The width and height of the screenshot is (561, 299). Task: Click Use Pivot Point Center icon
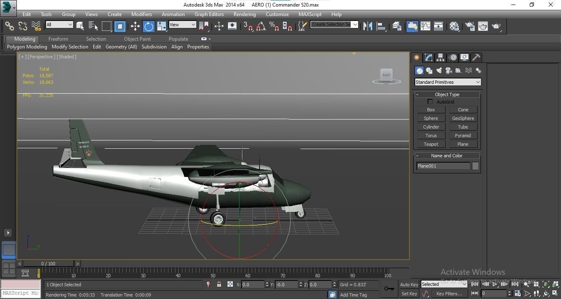point(204,26)
